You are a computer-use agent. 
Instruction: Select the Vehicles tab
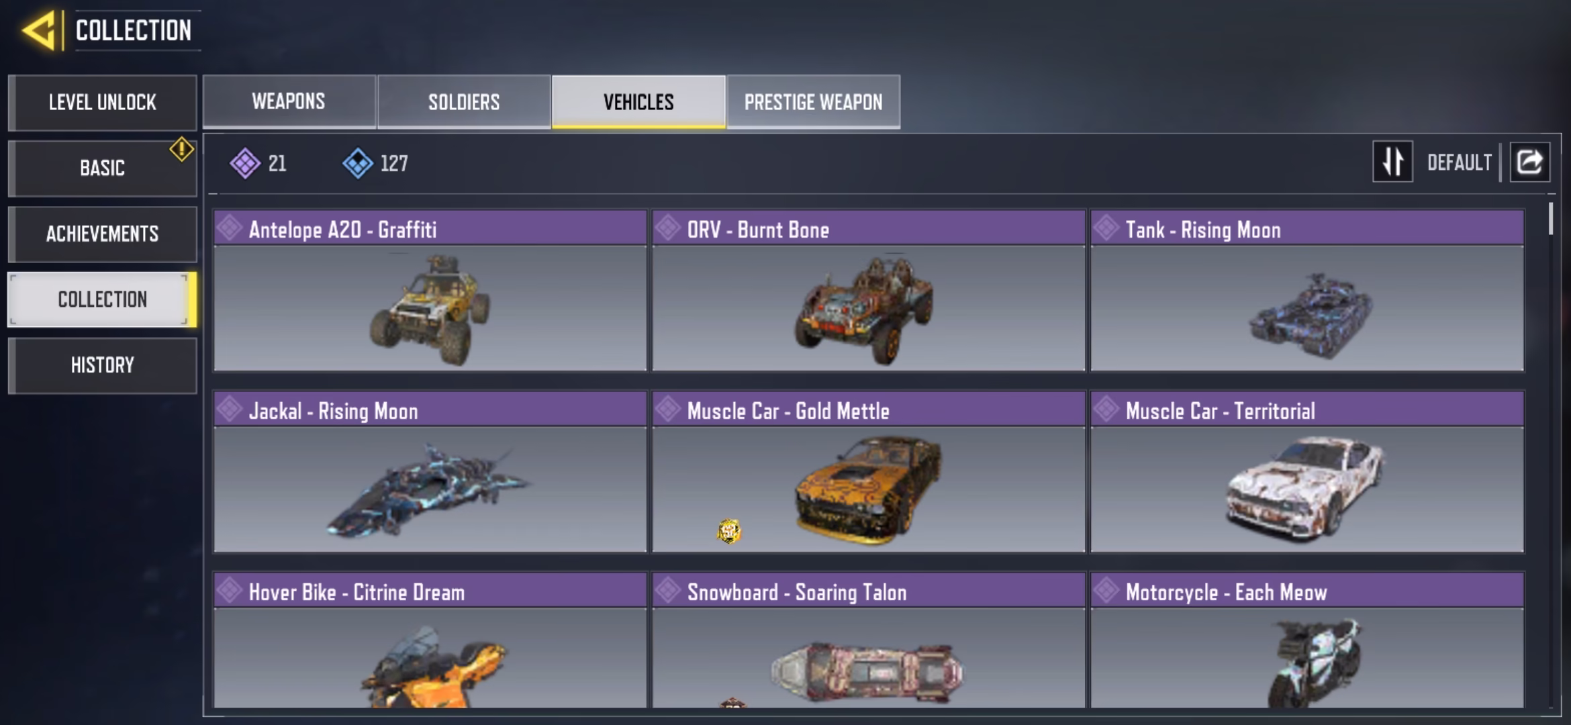tap(638, 101)
